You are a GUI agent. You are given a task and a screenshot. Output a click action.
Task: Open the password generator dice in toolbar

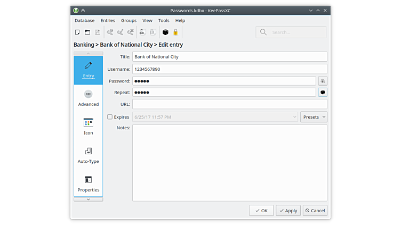[x=165, y=32]
